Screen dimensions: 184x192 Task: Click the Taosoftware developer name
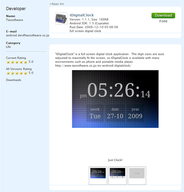coord(15,20)
